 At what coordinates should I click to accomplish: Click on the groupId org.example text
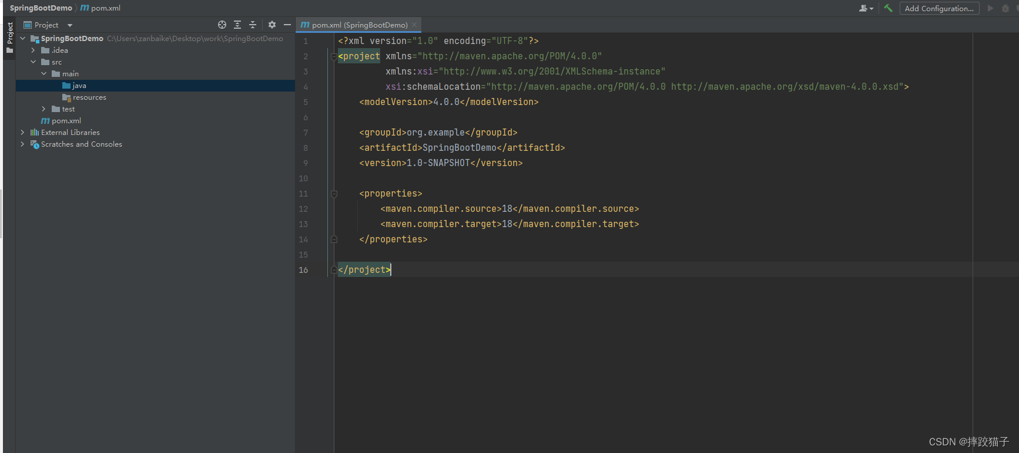(x=438, y=133)
